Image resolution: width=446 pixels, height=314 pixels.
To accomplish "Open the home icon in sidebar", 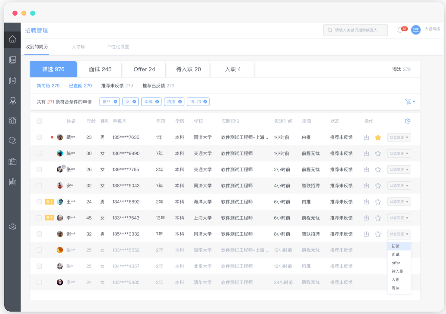I will point(12,39).
